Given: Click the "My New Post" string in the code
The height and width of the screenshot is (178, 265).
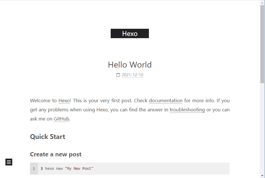Looking at the screenshot, I should coord(79,168).
